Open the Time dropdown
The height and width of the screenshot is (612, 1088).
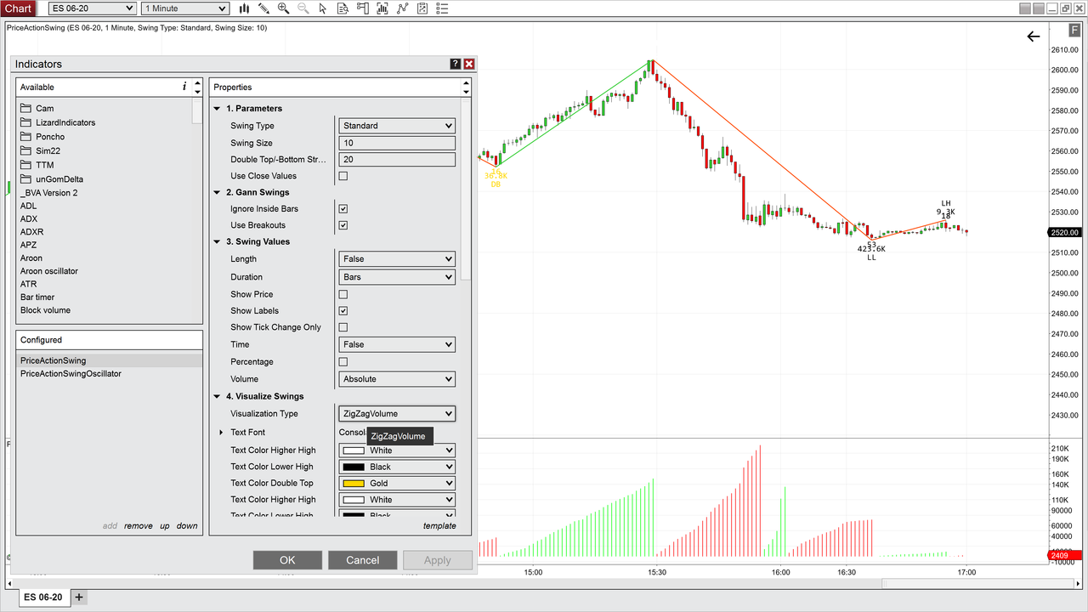[397, 344]
